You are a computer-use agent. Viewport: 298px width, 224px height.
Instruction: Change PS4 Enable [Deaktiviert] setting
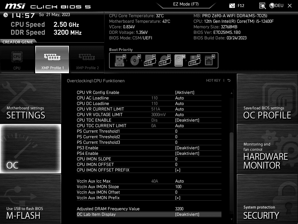(x=187, y=153)
